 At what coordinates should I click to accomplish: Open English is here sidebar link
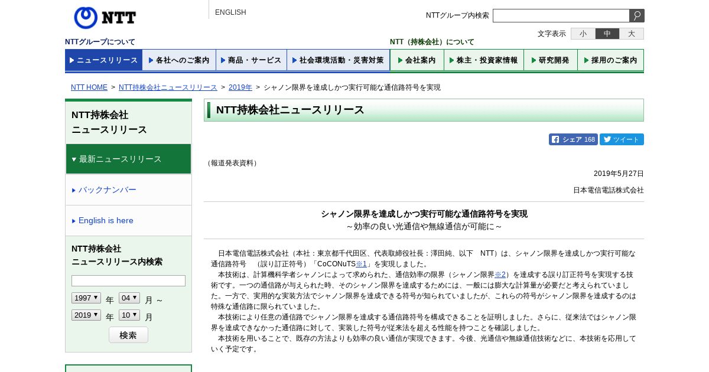(106, 220)
